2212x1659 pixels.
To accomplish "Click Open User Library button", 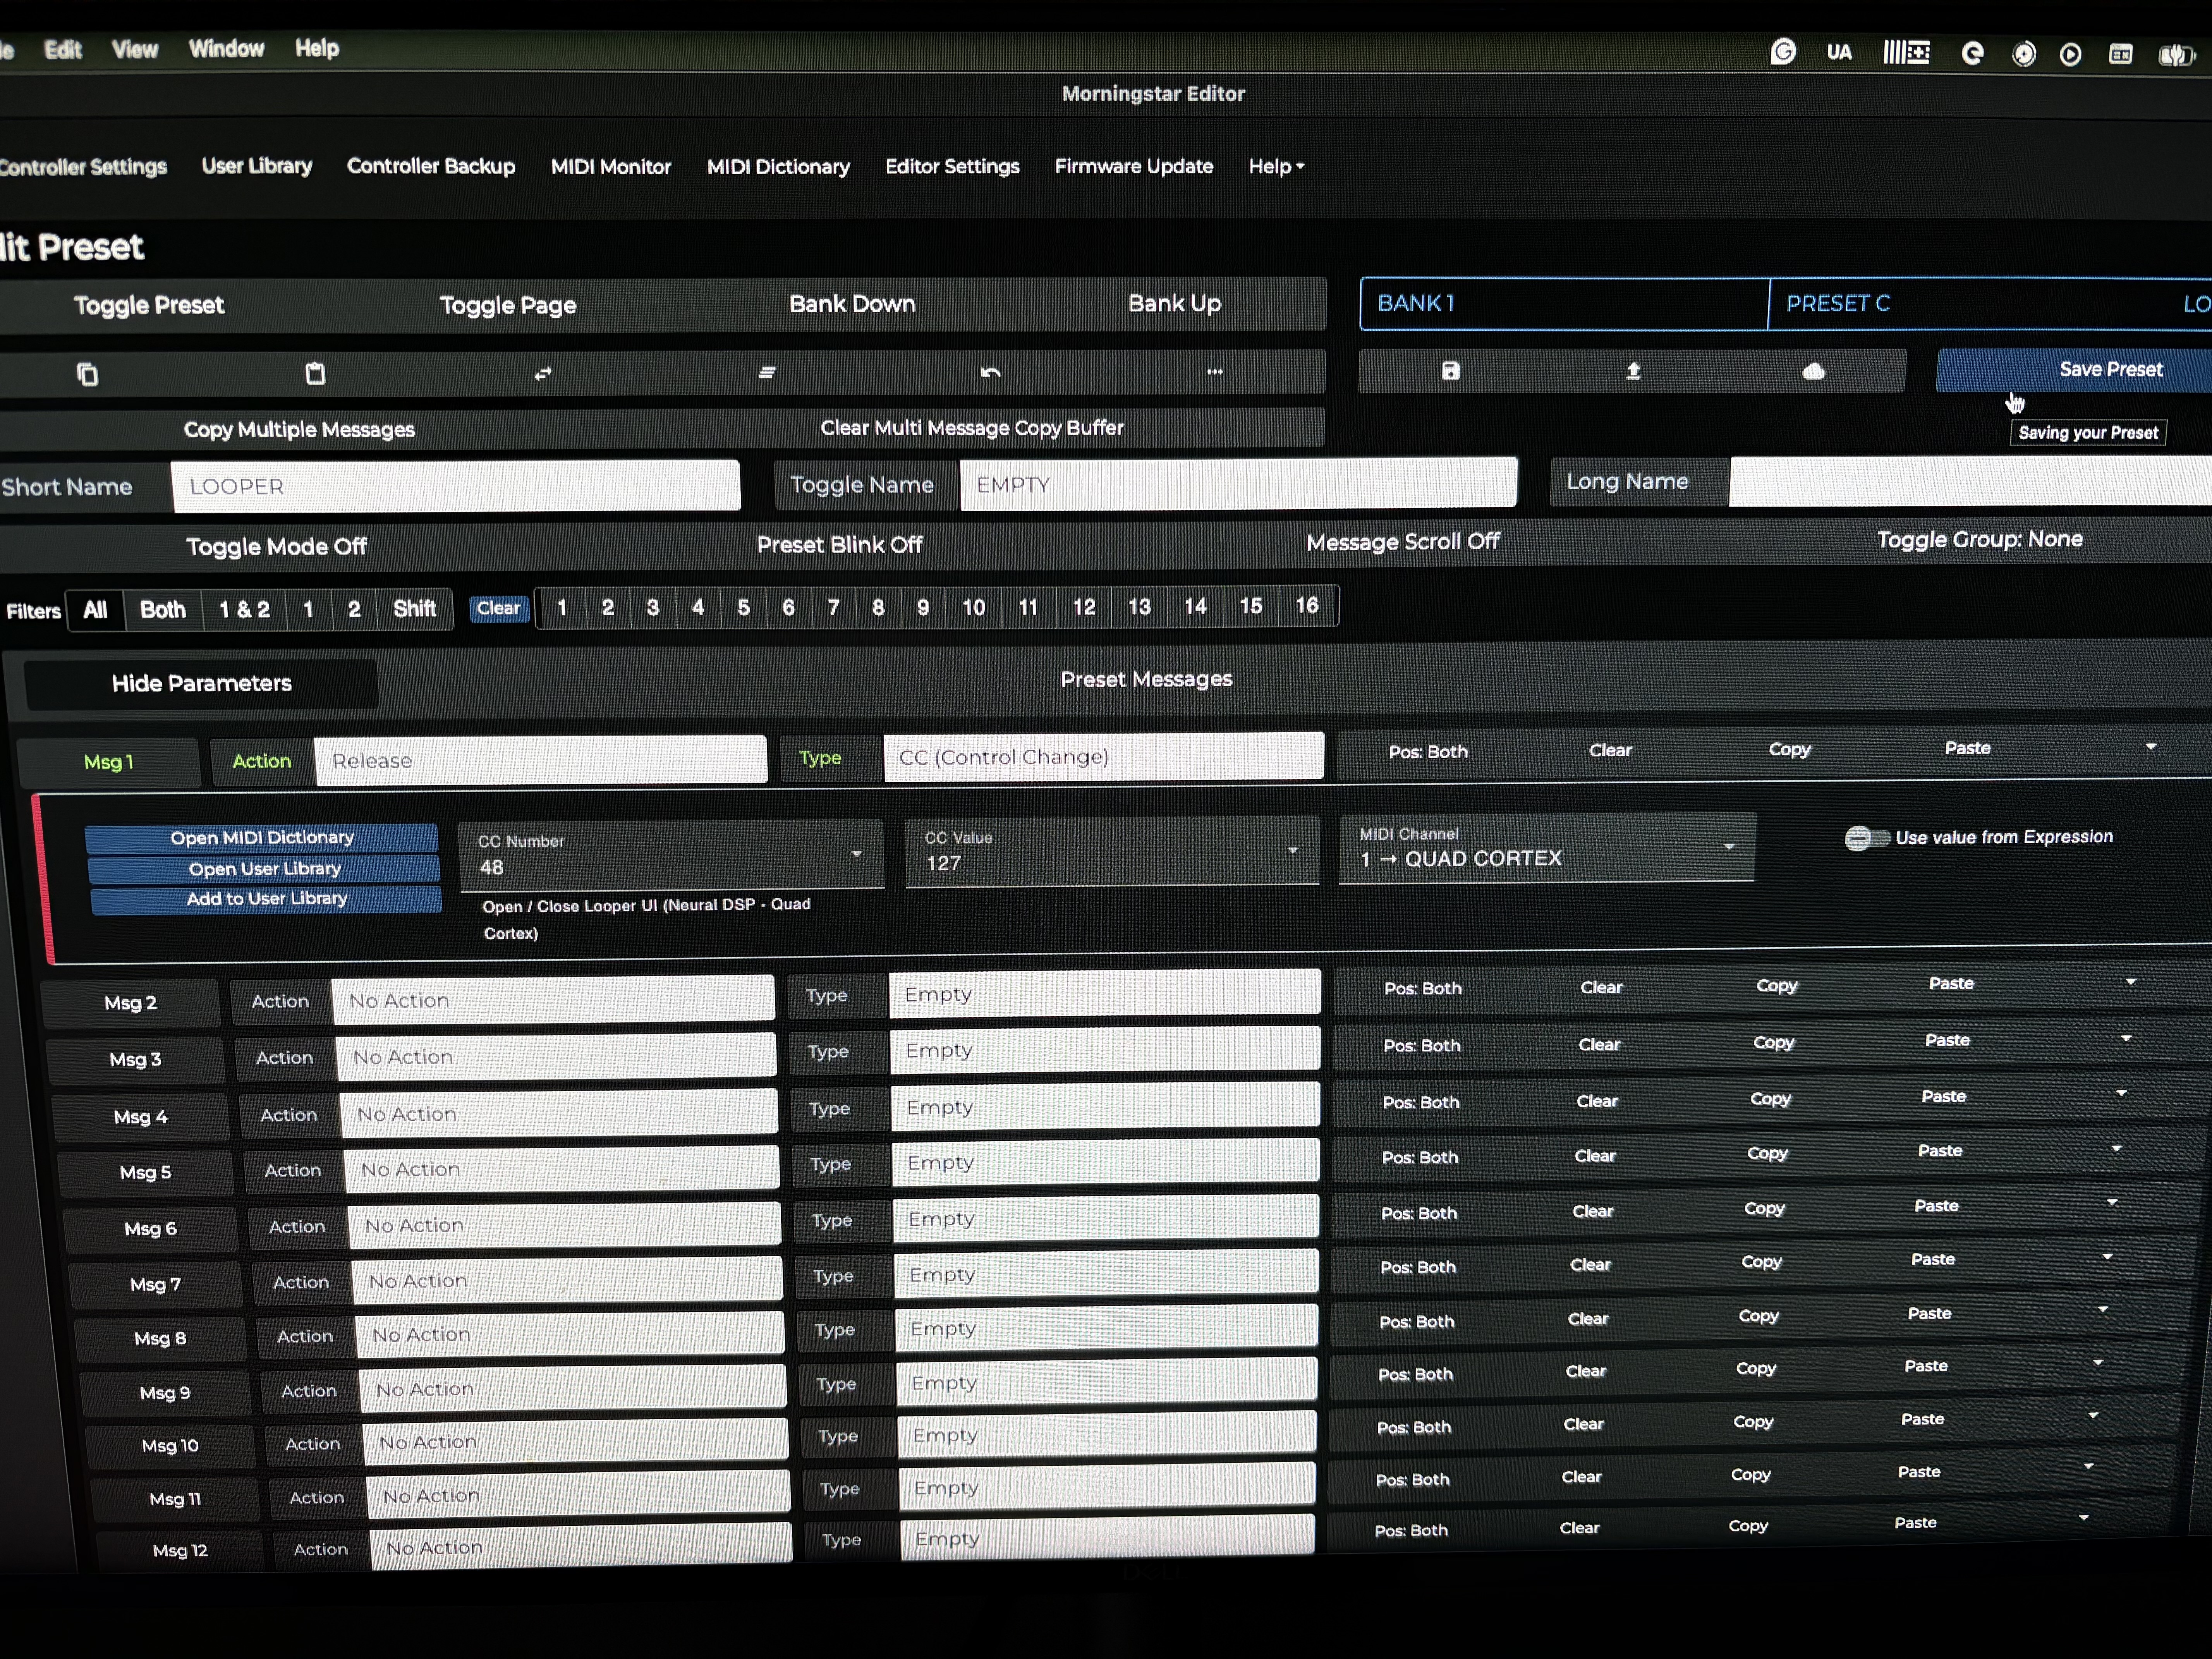I will 264,869.
